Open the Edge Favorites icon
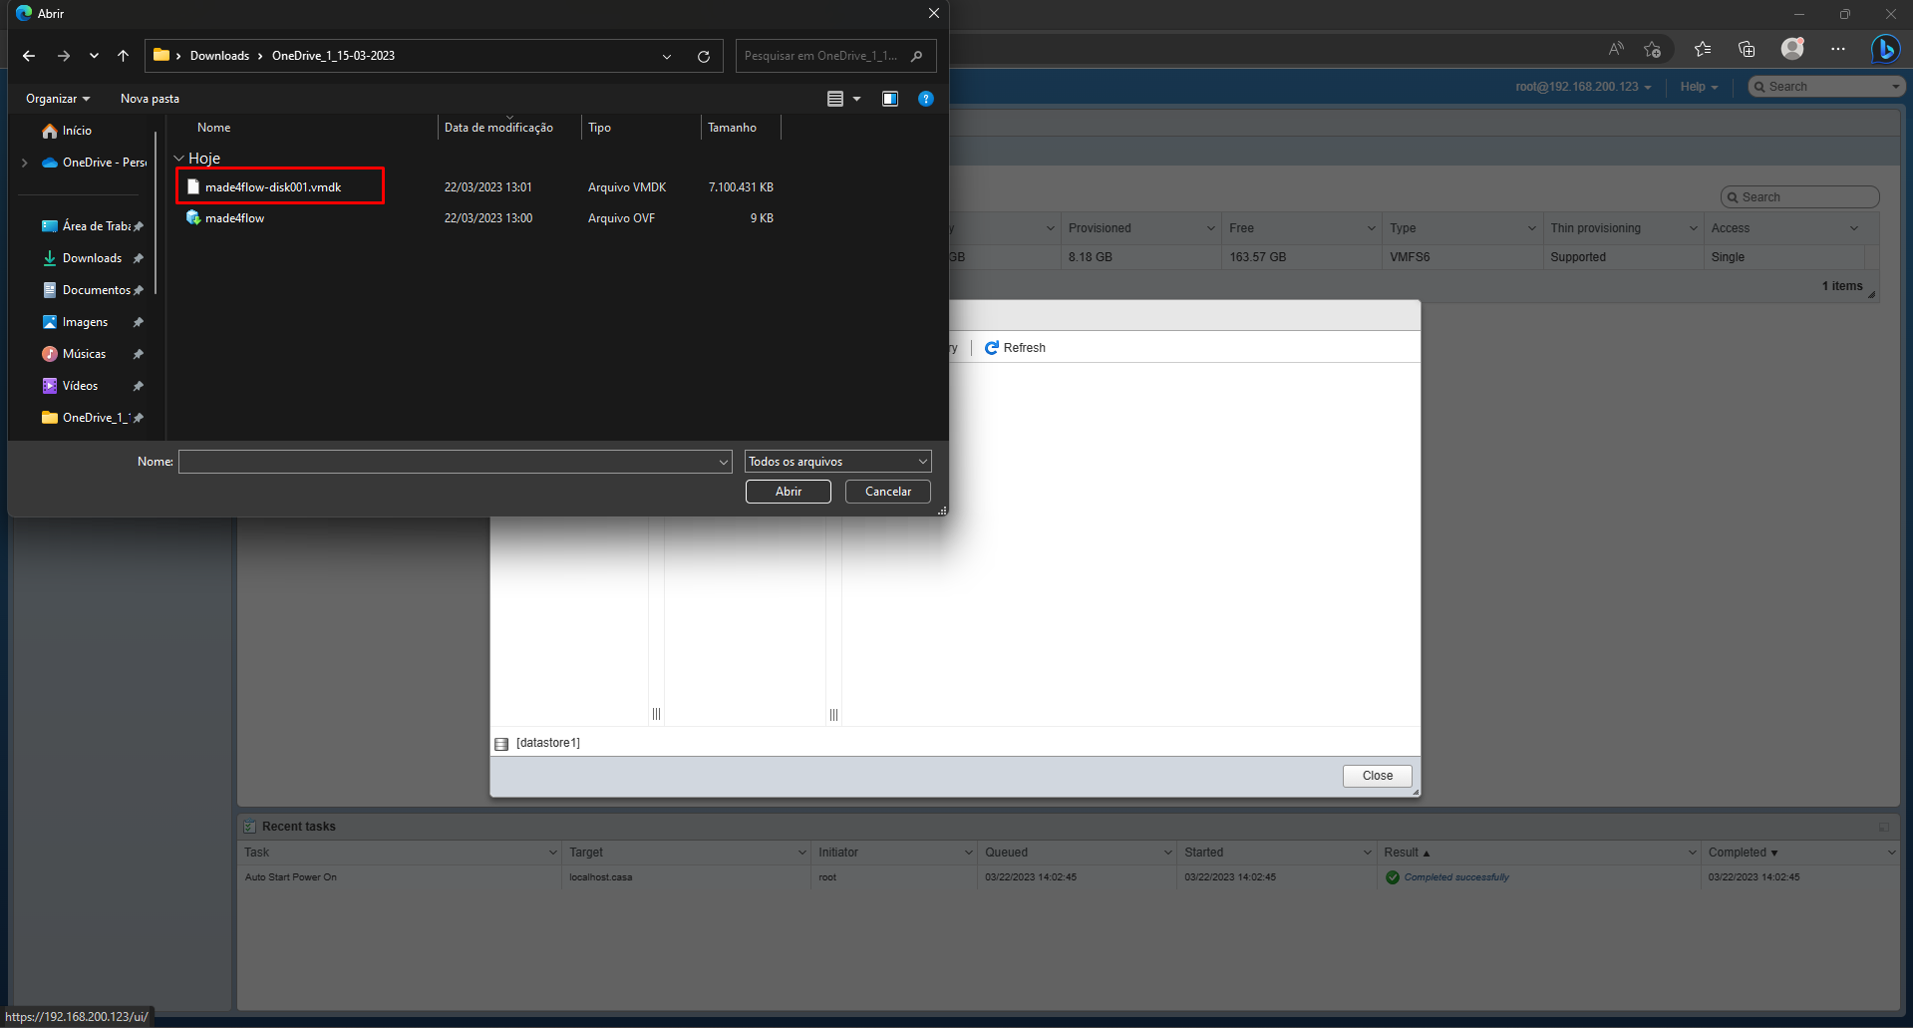This screenshot has height=1028, width=1913. coord(1703,48)
